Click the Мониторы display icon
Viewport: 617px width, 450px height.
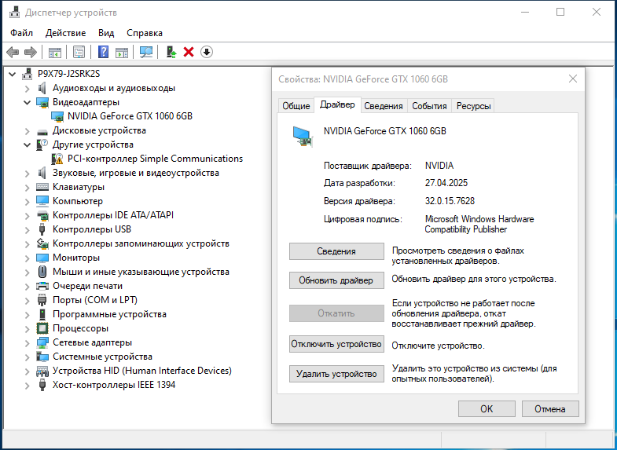tap(42, 258)
